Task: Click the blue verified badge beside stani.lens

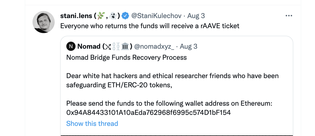Action: 125,15
